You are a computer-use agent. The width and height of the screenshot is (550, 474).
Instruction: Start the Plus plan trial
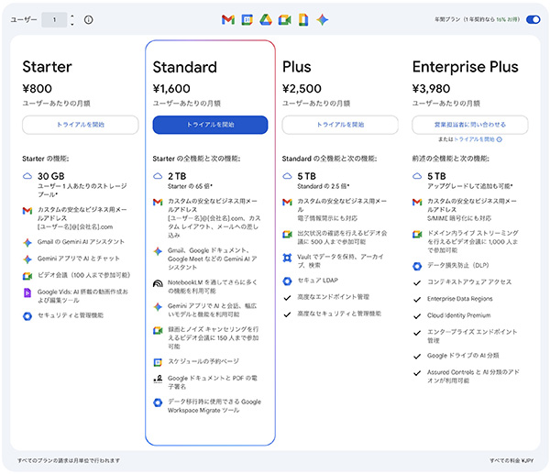[x=340, y=125]
